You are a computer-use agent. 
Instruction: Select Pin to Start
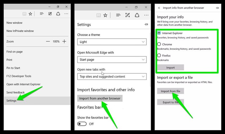(x=37, y=68)
